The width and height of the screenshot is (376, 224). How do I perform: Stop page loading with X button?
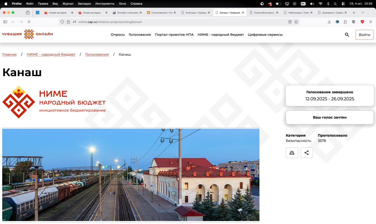coord(29,22)
